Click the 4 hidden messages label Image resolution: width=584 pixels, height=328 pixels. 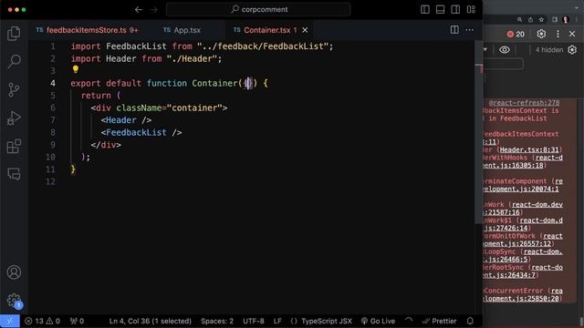(x=549, y=50)
